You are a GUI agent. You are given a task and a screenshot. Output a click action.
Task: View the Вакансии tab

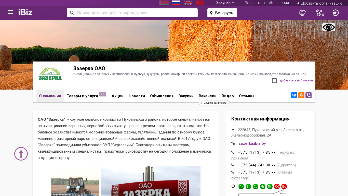pos(208,96)
